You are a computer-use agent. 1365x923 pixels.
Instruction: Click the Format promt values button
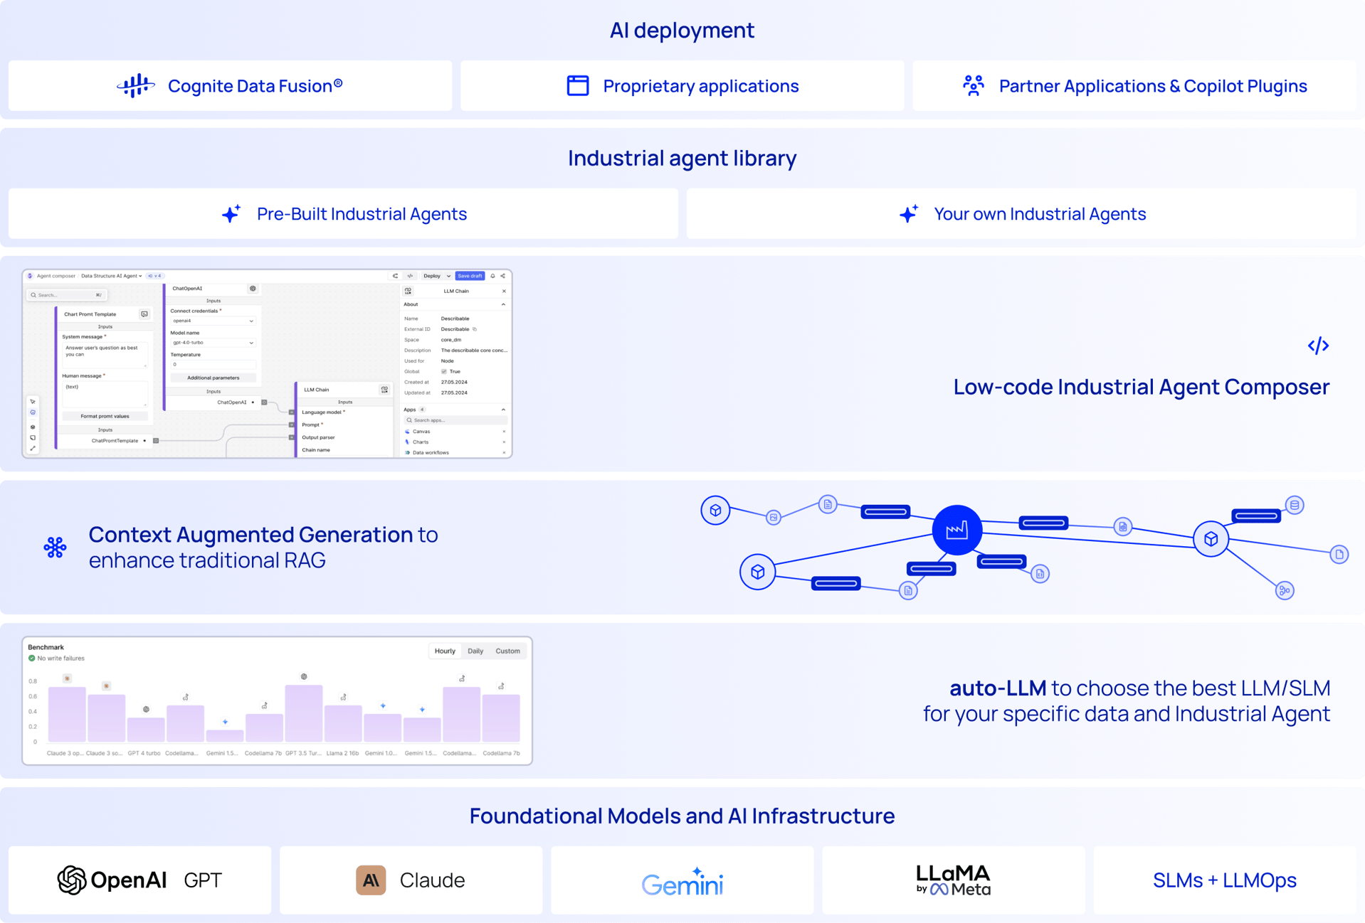click(x=105, y=416)
